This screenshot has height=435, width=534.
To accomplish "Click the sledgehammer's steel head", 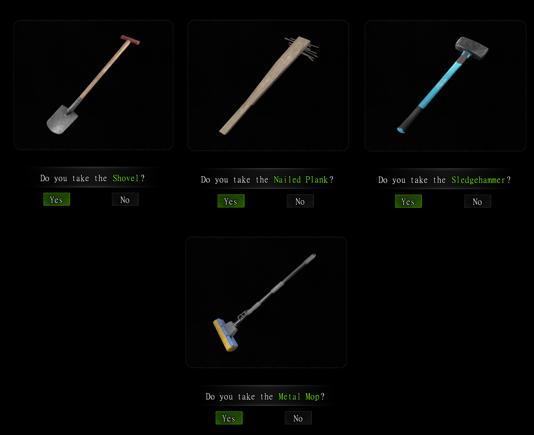I will coord(472,48).
